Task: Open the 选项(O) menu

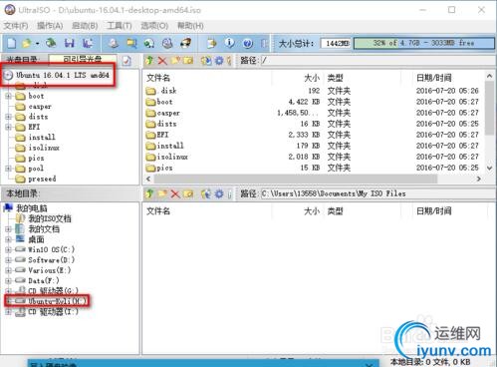Action: pos(154,26)
